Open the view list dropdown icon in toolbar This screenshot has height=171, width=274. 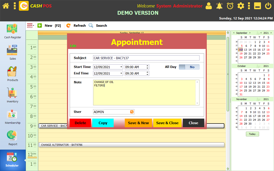click(30, 26)
